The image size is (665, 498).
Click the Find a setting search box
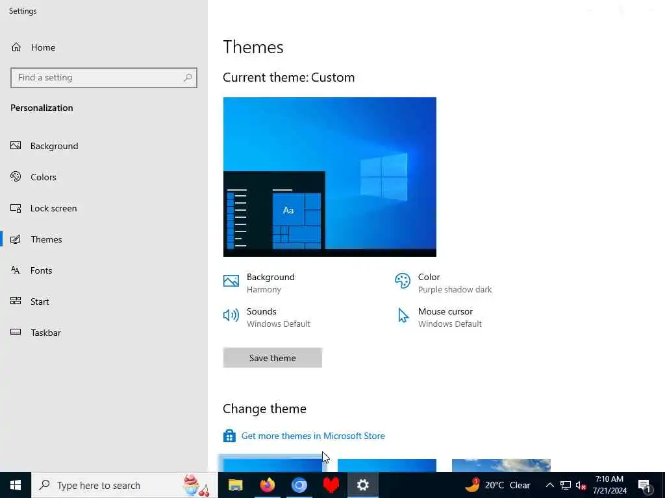point(103,78)
